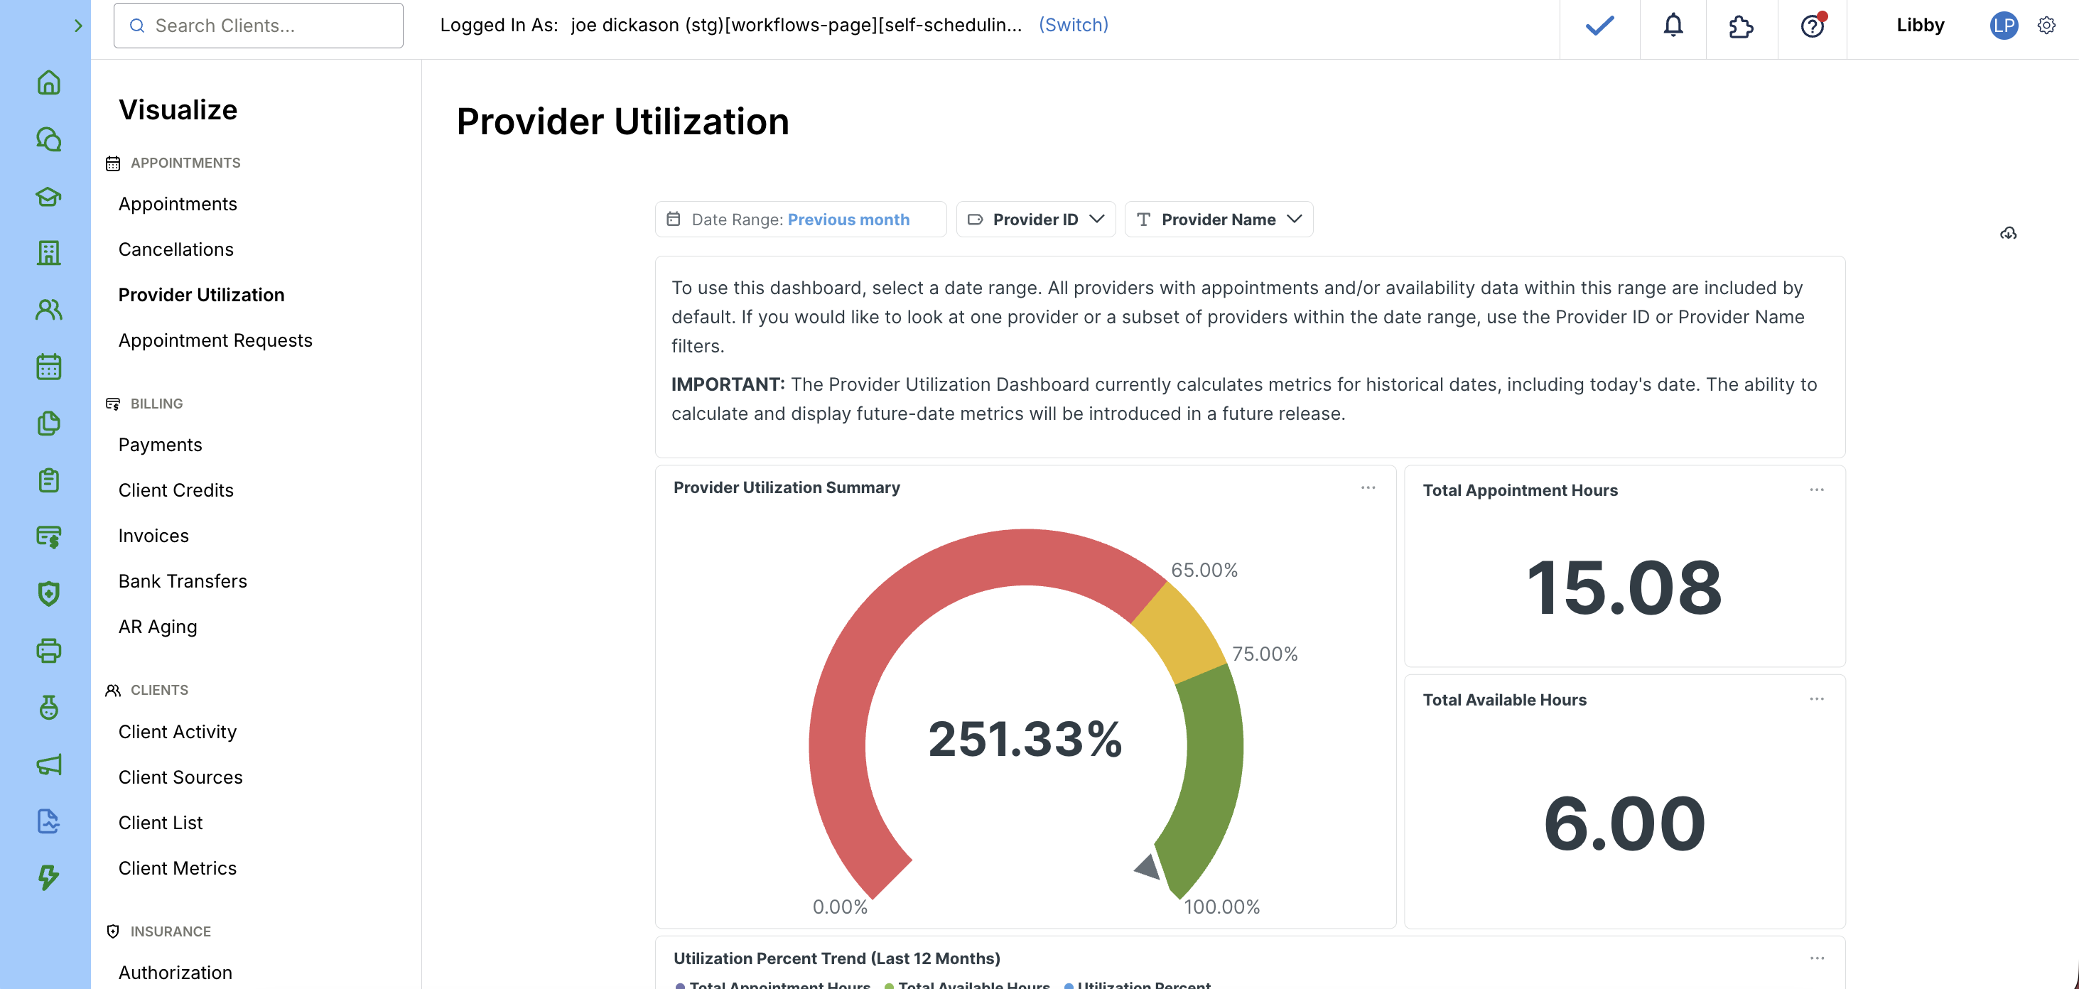
Task: Click the cloud download export icon
Action: point(2008,233)
